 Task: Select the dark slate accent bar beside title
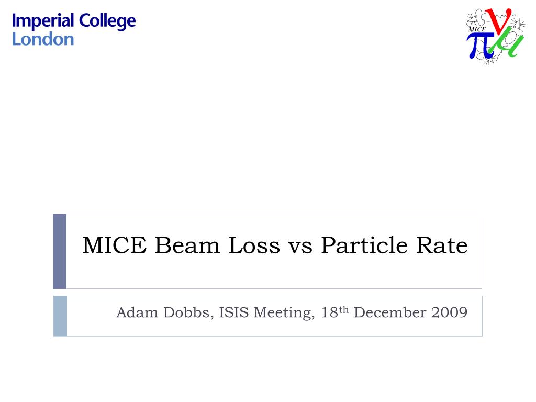point(60,251)
